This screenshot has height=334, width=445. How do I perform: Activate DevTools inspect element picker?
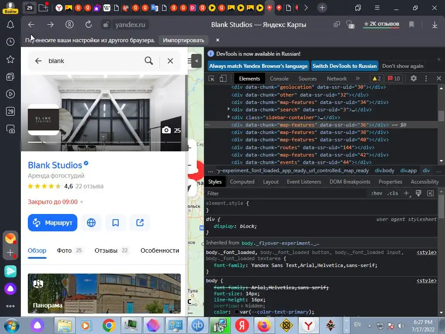point(212,79)
